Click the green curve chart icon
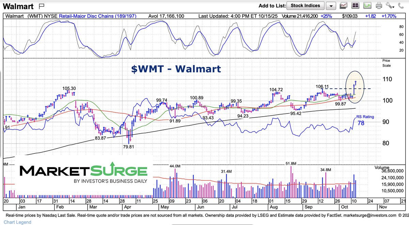 click(x=367, y=5)
